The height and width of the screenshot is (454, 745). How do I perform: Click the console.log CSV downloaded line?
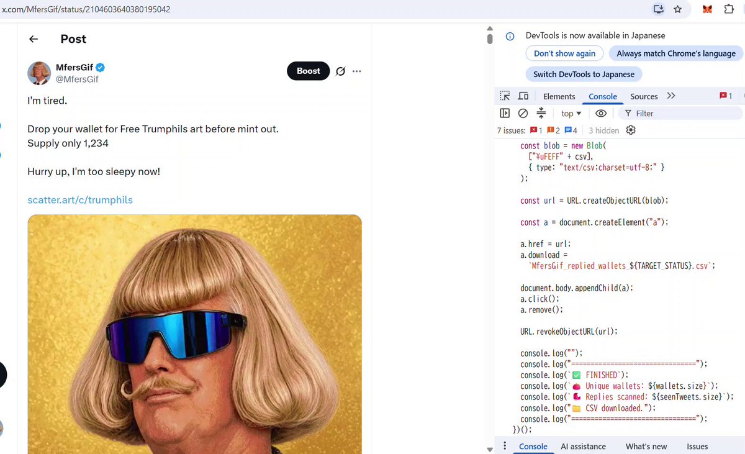click(588, 407)
